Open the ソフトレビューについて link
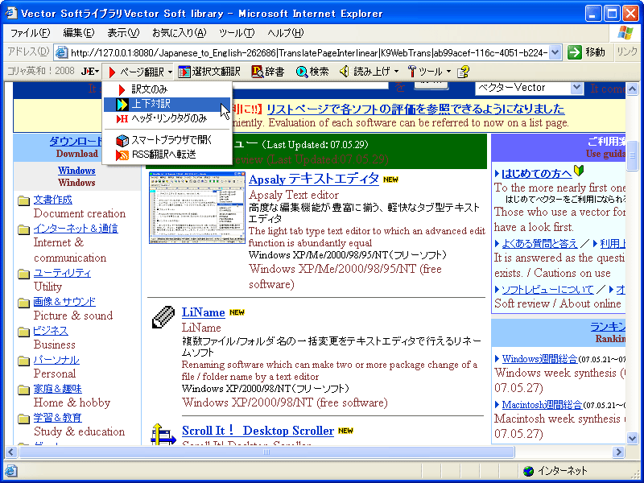Image resolution: width=644 pixels, height=483 pixels. click(548, 290)
